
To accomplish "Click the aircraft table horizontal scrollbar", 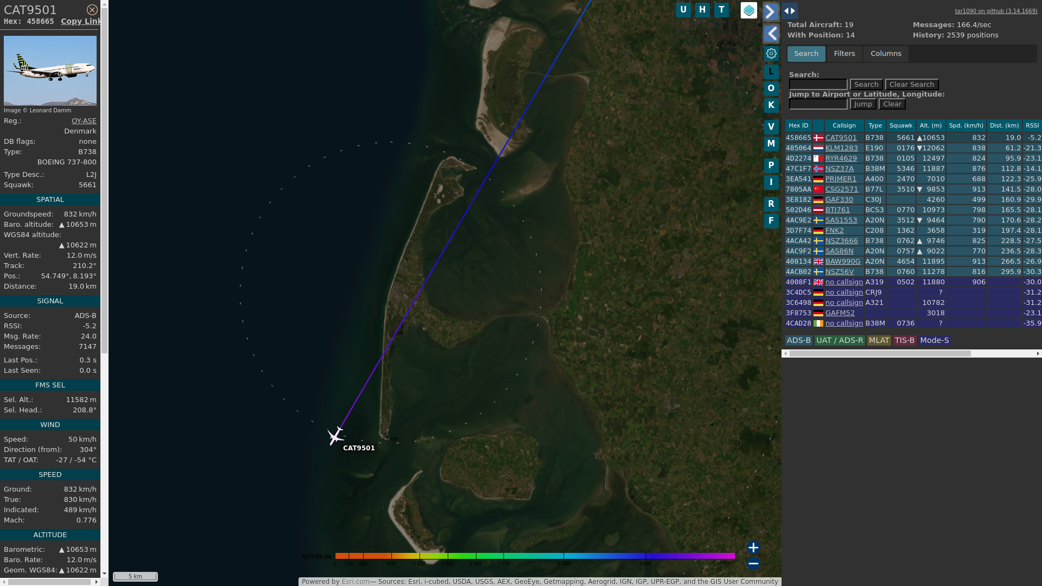I will [880, 353].
